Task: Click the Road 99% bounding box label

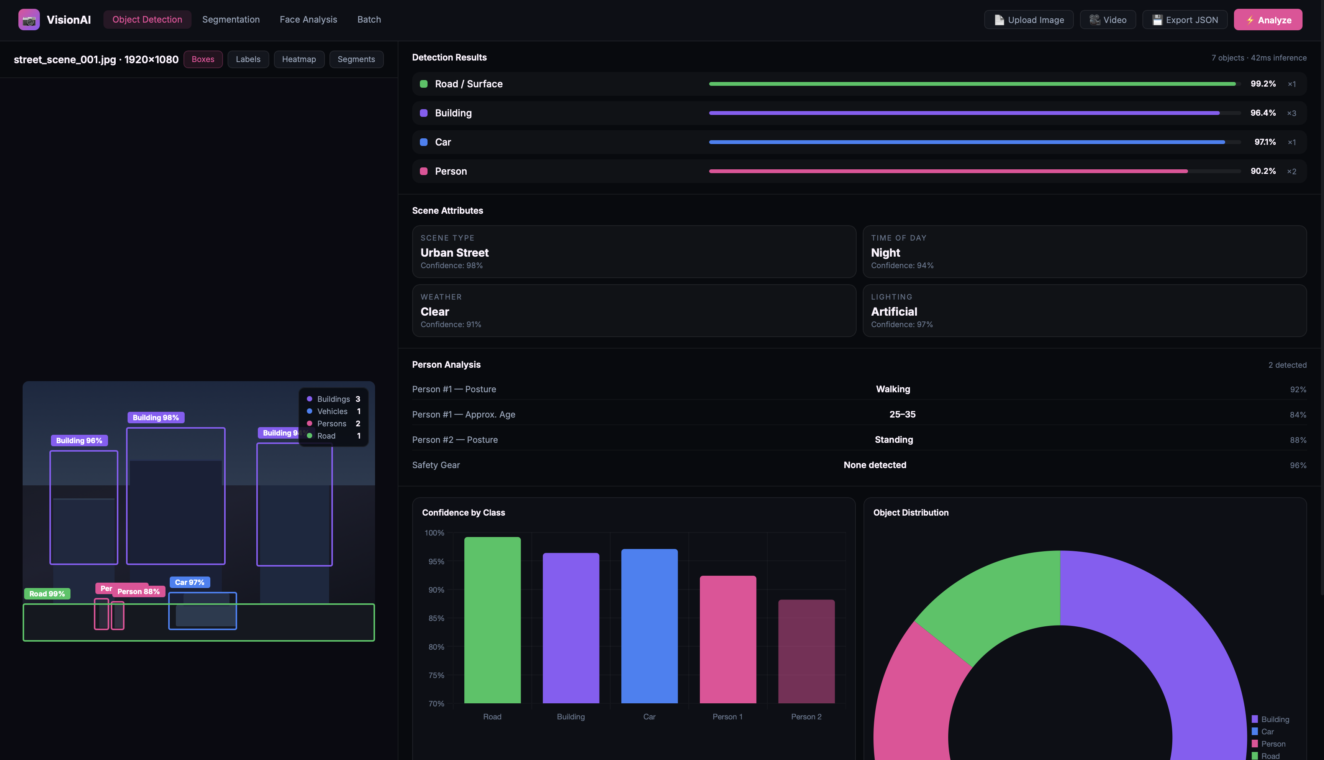Action: tap(47, 594)
